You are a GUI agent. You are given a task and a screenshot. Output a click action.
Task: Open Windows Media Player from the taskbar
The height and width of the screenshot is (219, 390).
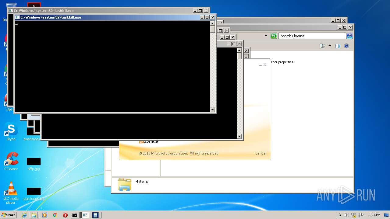click(x=45, y=215)
